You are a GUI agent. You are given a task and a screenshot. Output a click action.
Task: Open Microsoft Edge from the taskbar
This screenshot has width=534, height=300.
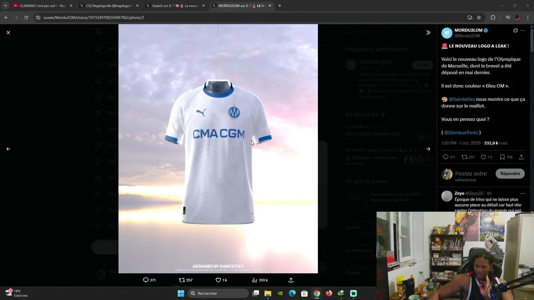pos(292,293)
